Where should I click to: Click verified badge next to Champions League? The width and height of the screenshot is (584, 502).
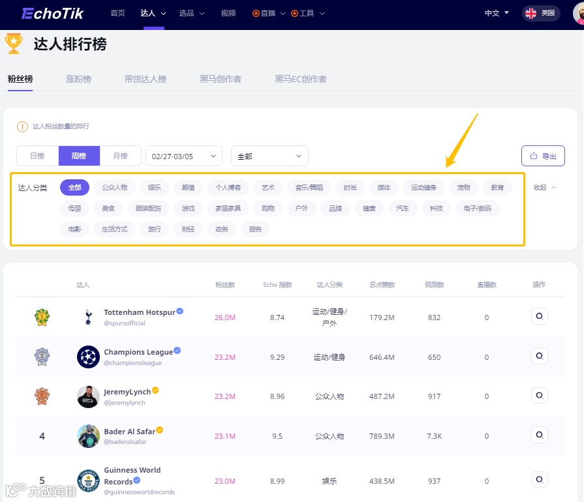(x=177, y=350)
